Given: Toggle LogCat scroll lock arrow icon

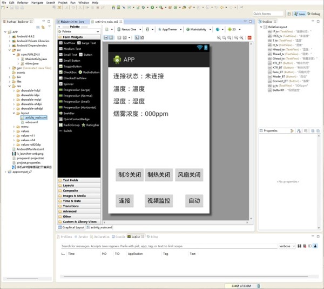Looking at the screenshot, I should click(315, 246).
